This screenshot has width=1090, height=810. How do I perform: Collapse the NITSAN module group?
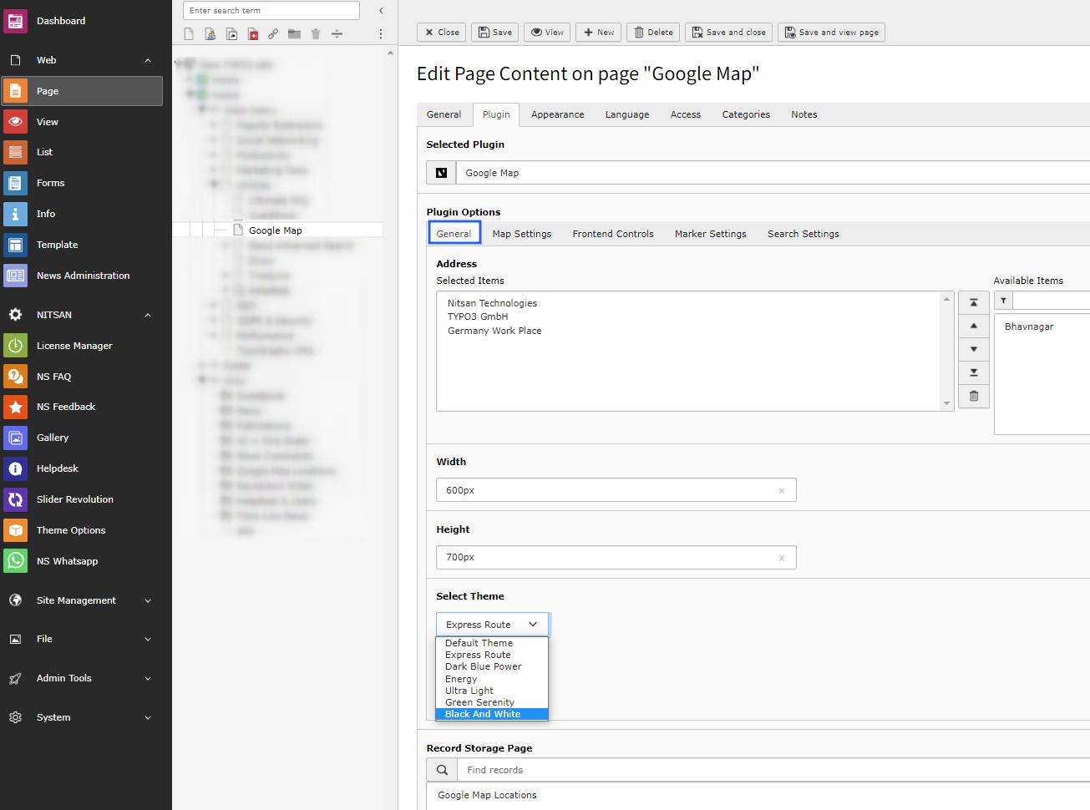(x=148, y=315)
